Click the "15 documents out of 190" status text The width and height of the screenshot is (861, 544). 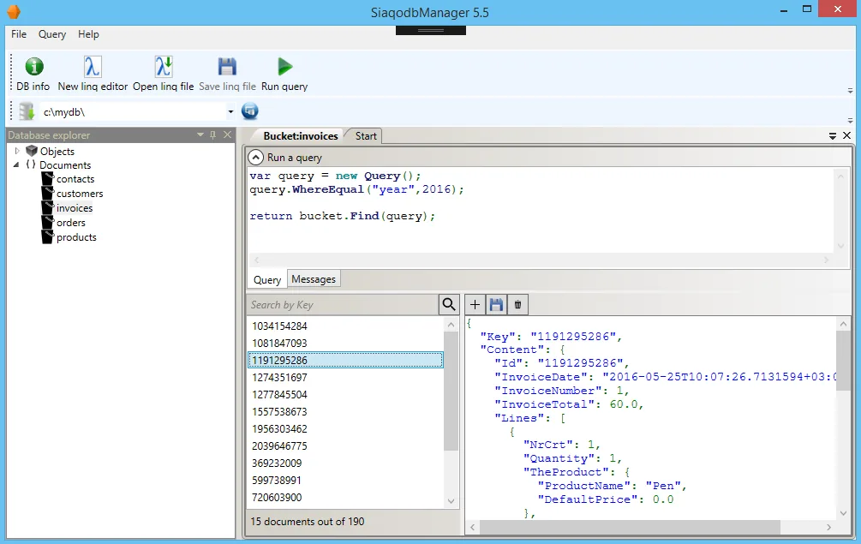coord(308,522)
